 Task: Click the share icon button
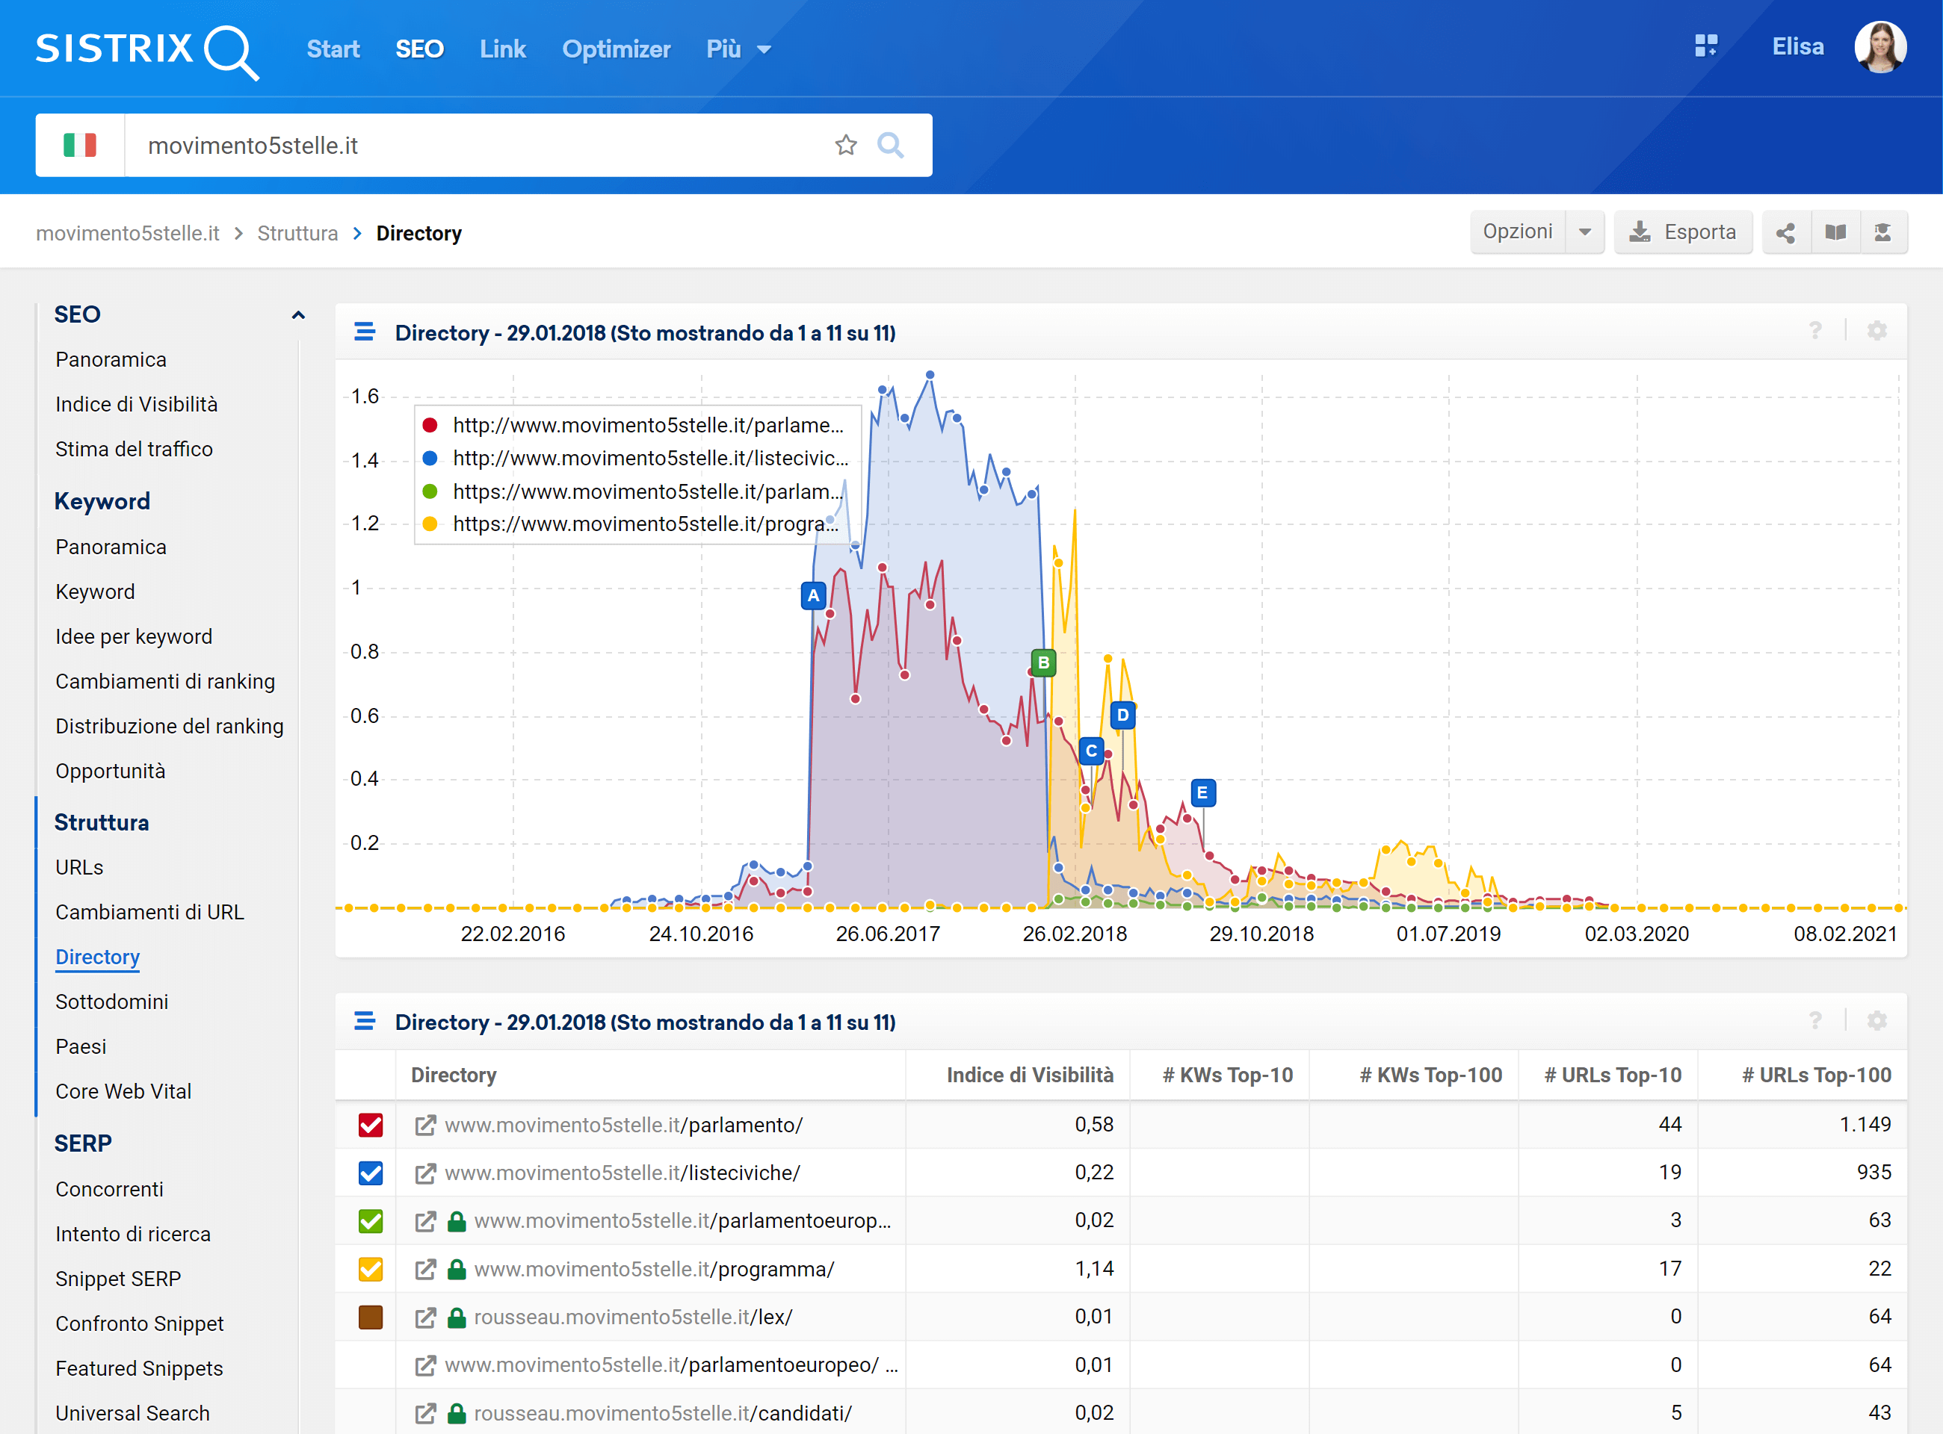coord(1786,232)
